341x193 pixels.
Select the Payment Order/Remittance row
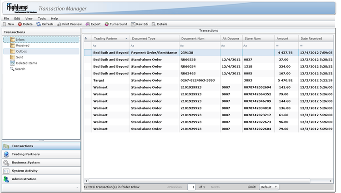click(x=209, y=53)
